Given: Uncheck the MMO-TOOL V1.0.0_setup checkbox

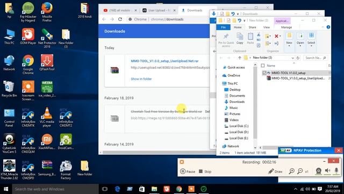Looking at the screenshot, I should [x=264, y=73].
